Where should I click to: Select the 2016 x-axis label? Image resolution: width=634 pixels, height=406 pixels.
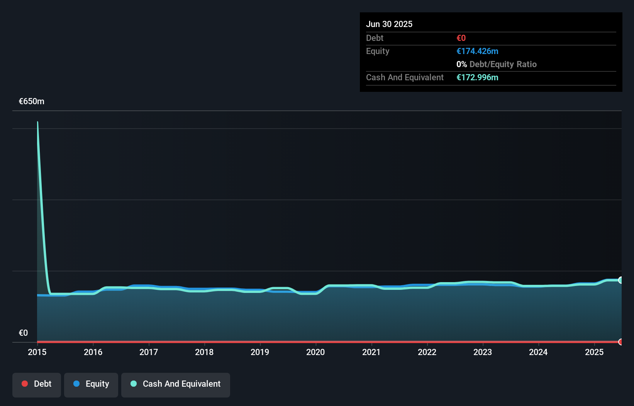coord(93,352)
